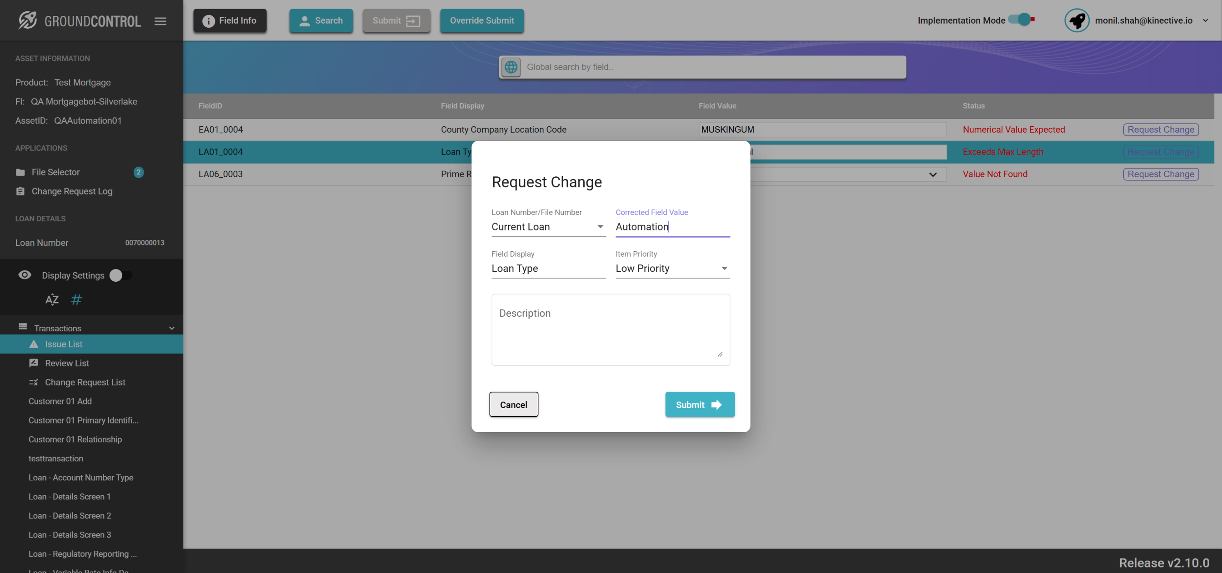Click Cancel in Request Change dialog
Viewport: 1222px width, 573px height.
point(513,404)
